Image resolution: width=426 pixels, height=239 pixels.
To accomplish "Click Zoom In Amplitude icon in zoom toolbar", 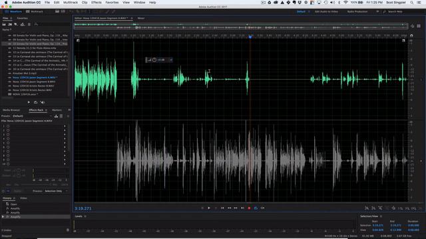I will (367, 208).
